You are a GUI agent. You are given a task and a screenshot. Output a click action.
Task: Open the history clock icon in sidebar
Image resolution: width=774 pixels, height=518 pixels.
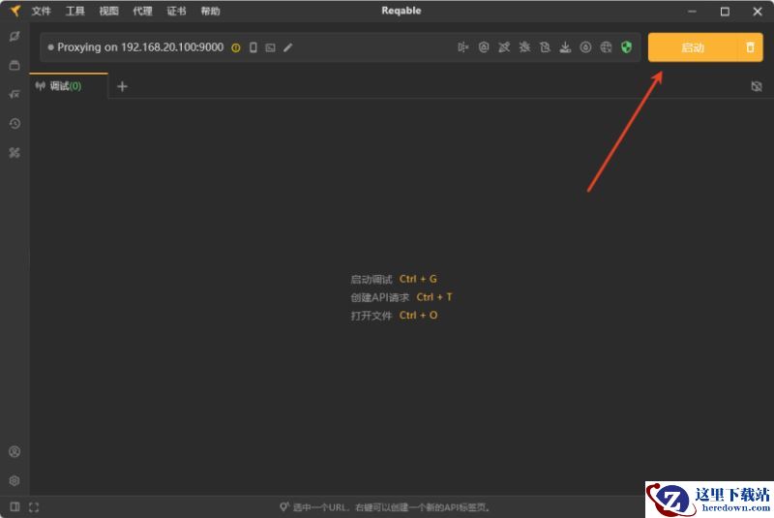(x=15, y=123)
